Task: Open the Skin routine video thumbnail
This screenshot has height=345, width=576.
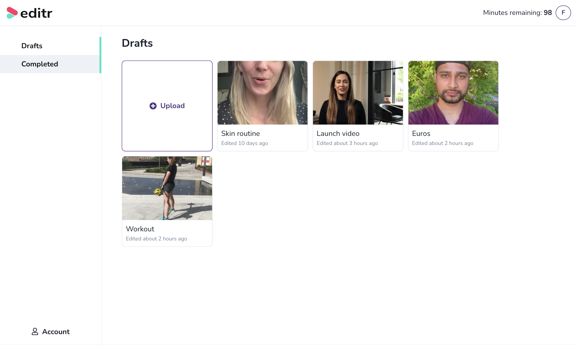Action: (263, 93)
